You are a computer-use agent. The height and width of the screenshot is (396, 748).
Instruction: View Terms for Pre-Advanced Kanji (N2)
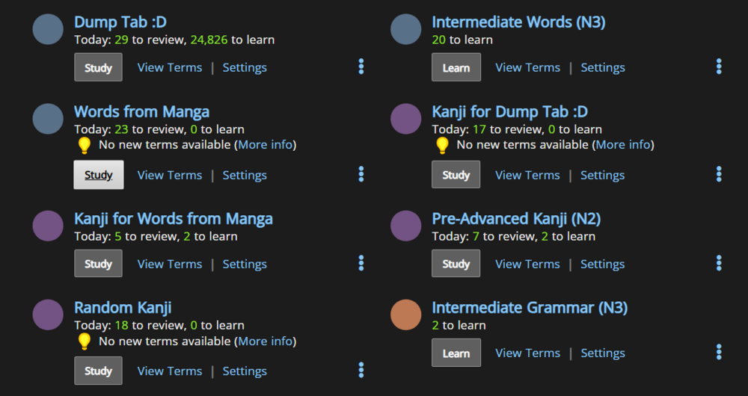point(527,264)
